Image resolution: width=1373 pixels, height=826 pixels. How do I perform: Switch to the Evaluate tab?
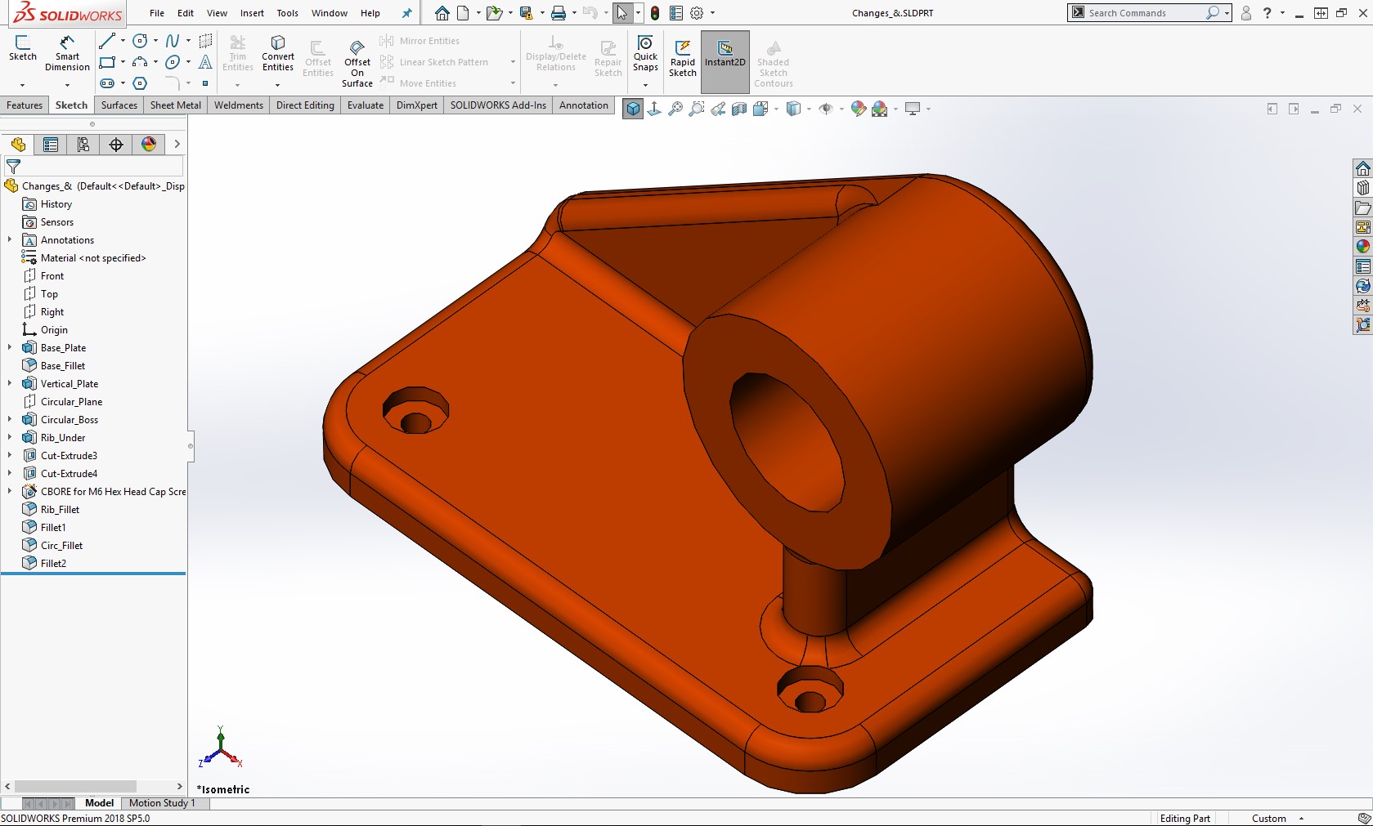point(365,105)
